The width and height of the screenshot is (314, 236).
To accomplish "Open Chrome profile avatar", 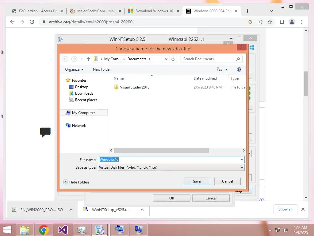I will tap(292, 22).
